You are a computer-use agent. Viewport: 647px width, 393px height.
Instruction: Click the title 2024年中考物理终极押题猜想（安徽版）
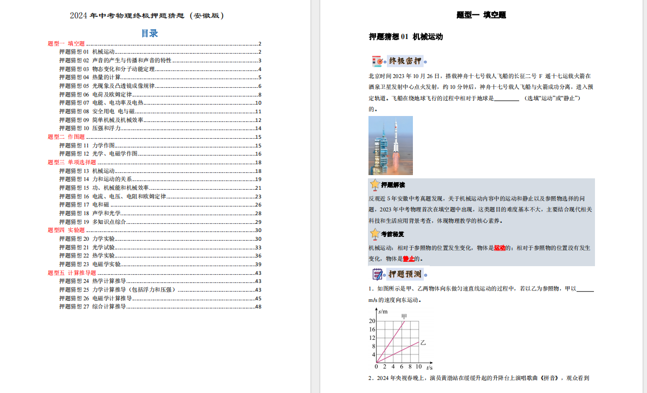(148, 16)
